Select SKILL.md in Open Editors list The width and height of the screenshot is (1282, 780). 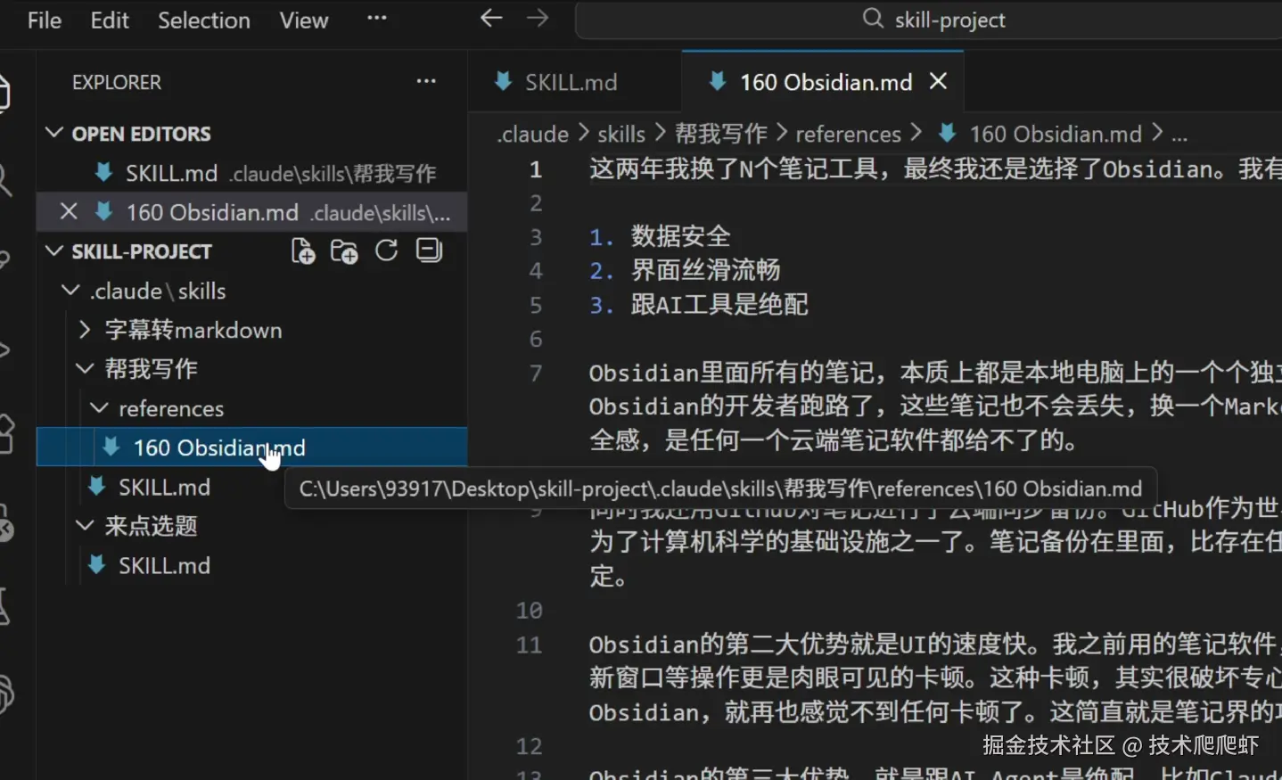(252, 173)
